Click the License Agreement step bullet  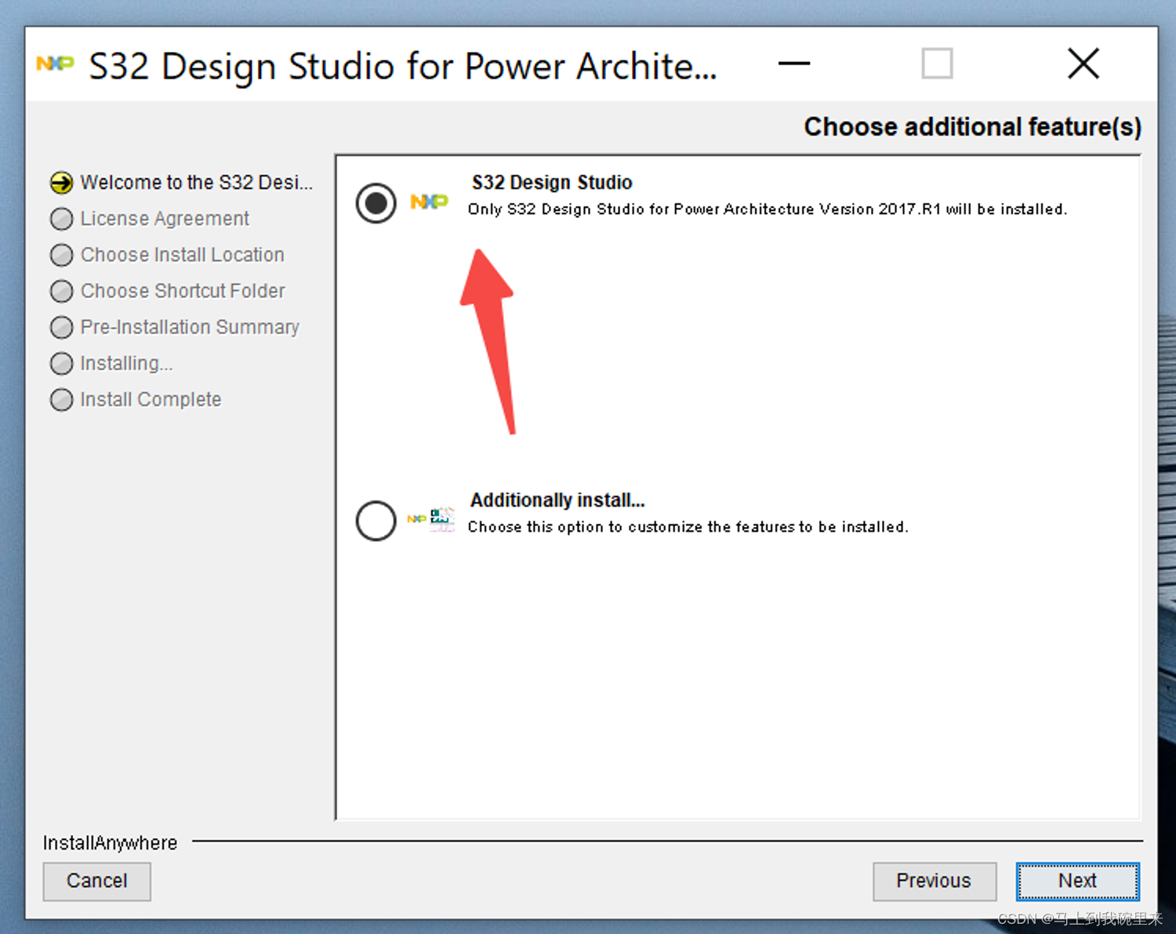(62, 219)
